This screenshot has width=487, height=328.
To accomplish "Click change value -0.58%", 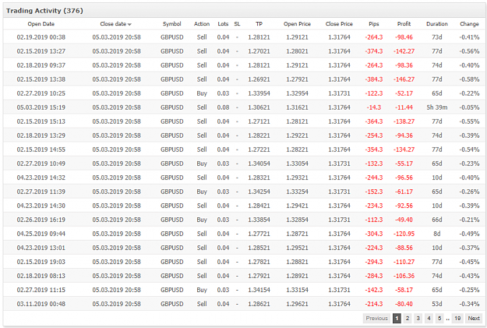I will coord(469,79).
